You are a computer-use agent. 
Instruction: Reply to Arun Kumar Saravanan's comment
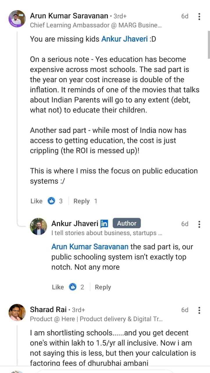[81, 201]
